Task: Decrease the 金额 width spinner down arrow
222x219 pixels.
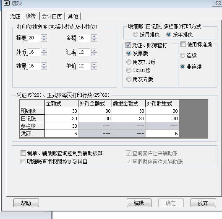Action: pyautogui.click(x=94, y=40)
